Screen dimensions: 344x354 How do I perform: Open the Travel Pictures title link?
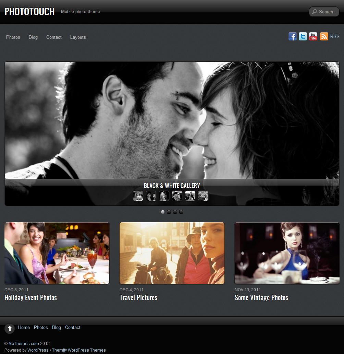(138, 297)
